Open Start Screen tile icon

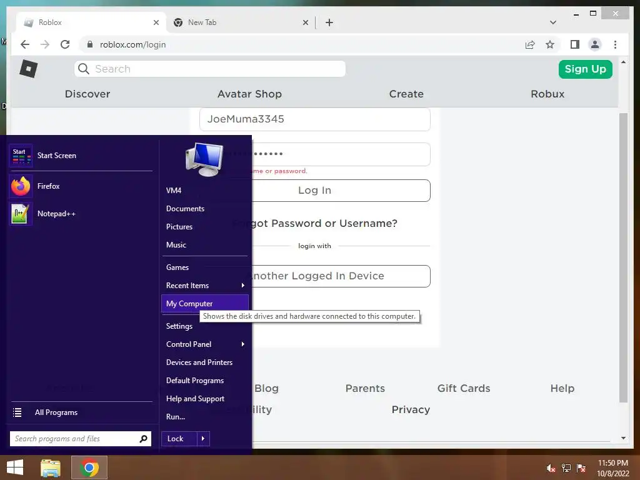(x=21, y=156)
